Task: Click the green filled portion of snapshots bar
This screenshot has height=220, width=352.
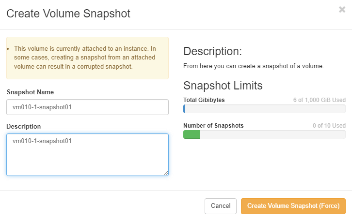Action: pos(192,134)
